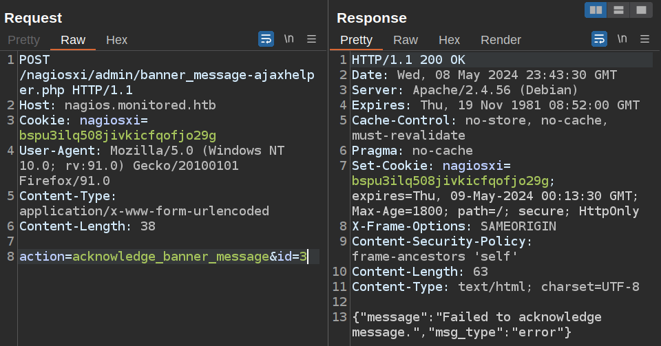661x346 pixels.
Task: Show non-printable characters in Response panel
Action: [x=622, y=39]
